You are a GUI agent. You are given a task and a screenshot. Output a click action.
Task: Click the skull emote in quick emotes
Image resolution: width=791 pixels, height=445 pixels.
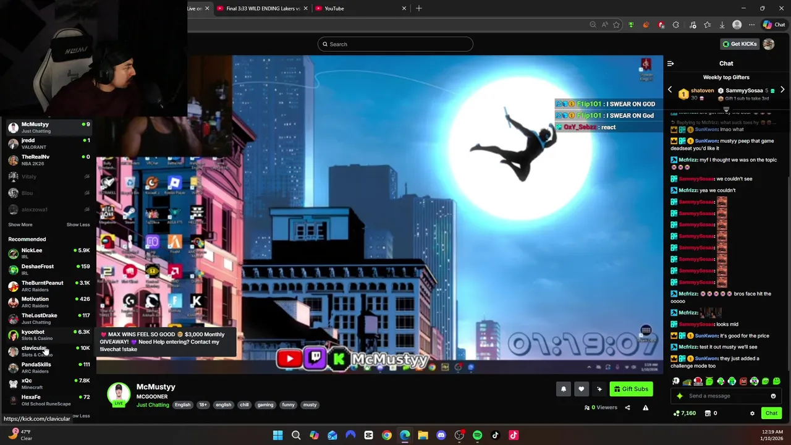pyautogui.click(x=675, y=381)
